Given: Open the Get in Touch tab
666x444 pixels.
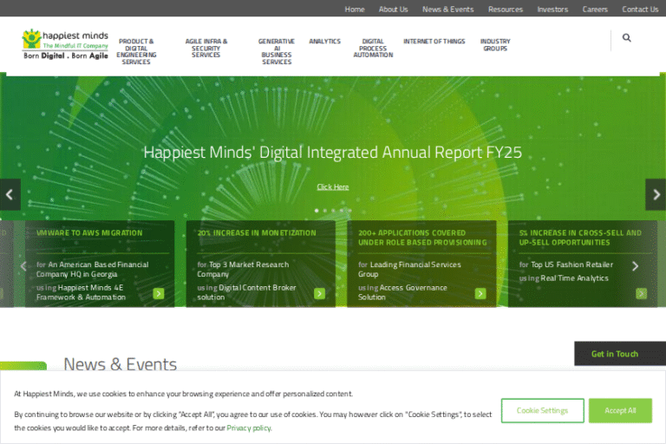Looking at the screenshot, I should [614, 354].
